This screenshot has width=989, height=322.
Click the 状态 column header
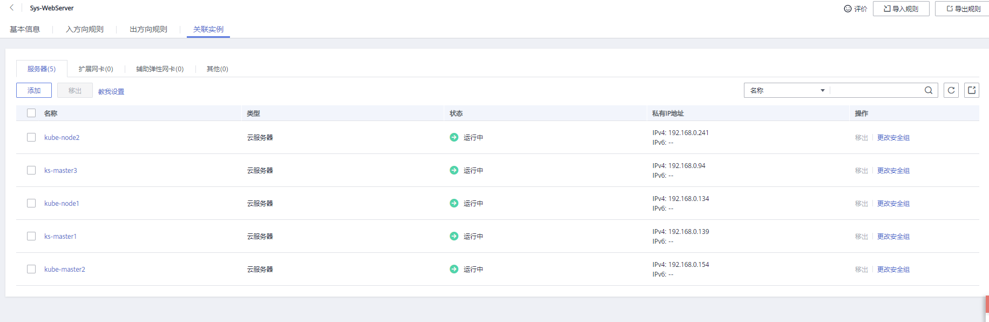(x=456, y=113)
